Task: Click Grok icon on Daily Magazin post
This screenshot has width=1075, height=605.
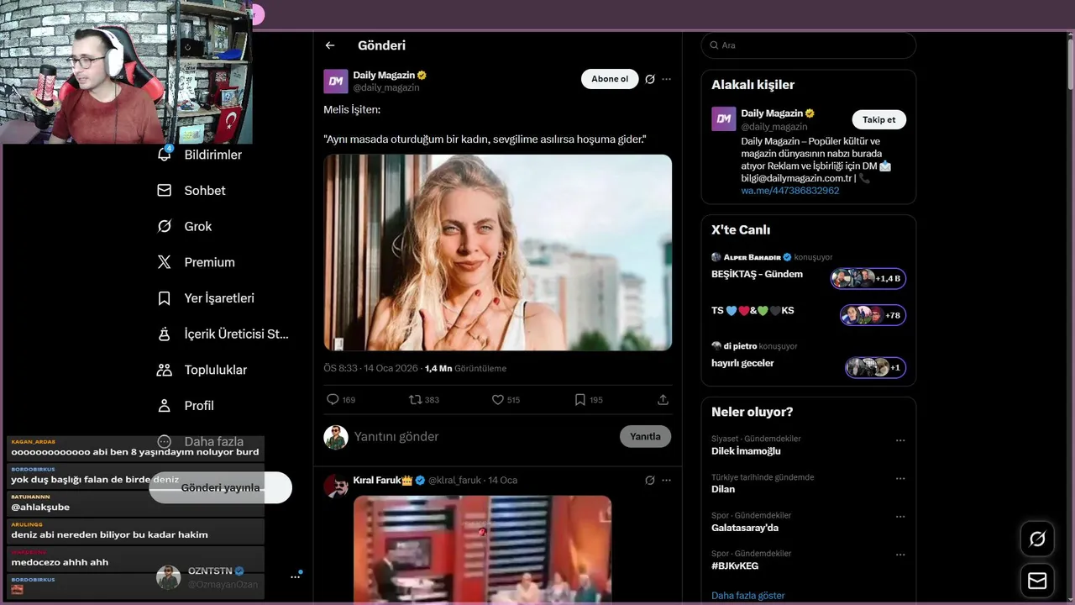Action: point(649,79)
